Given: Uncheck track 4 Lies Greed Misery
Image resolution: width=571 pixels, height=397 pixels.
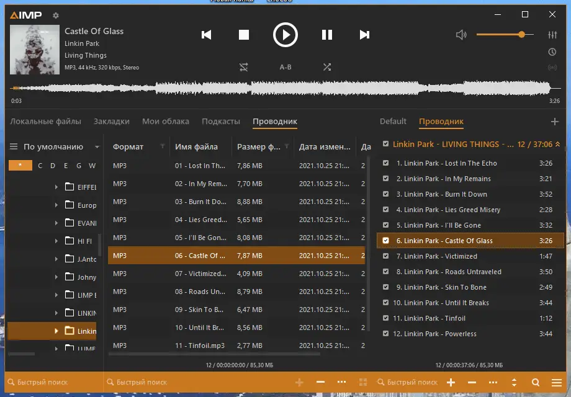Looking at the screenshot, I should [x=385, y=210].
